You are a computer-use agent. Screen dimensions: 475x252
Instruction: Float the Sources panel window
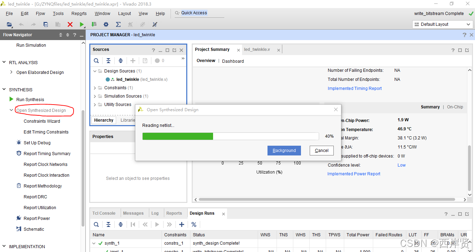point(174,50)
